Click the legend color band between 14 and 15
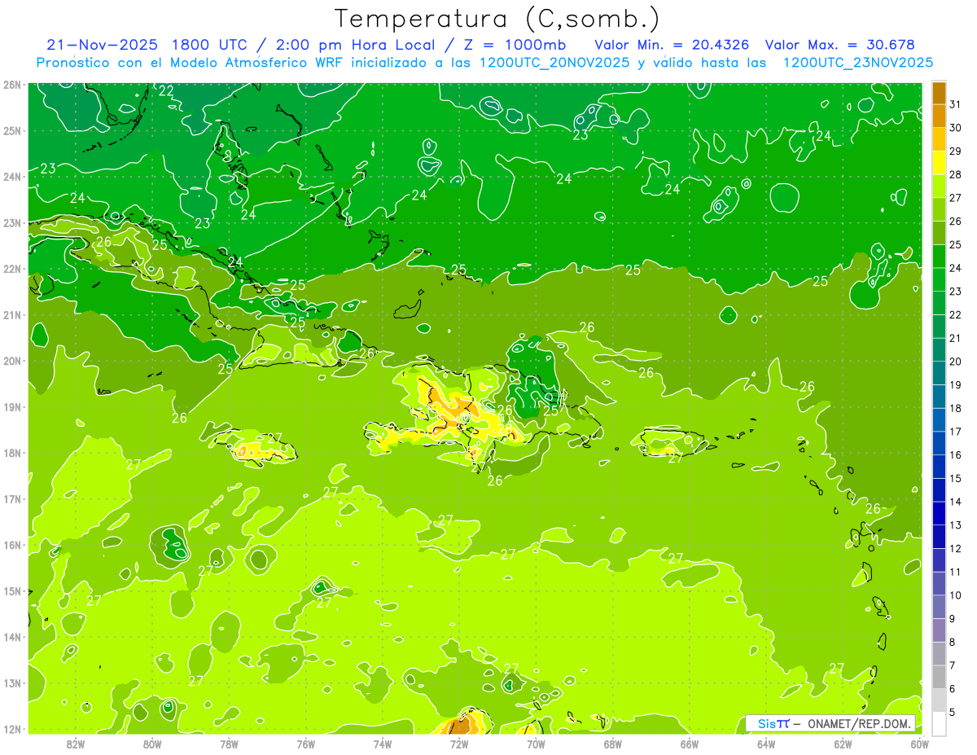 (939, 490)
